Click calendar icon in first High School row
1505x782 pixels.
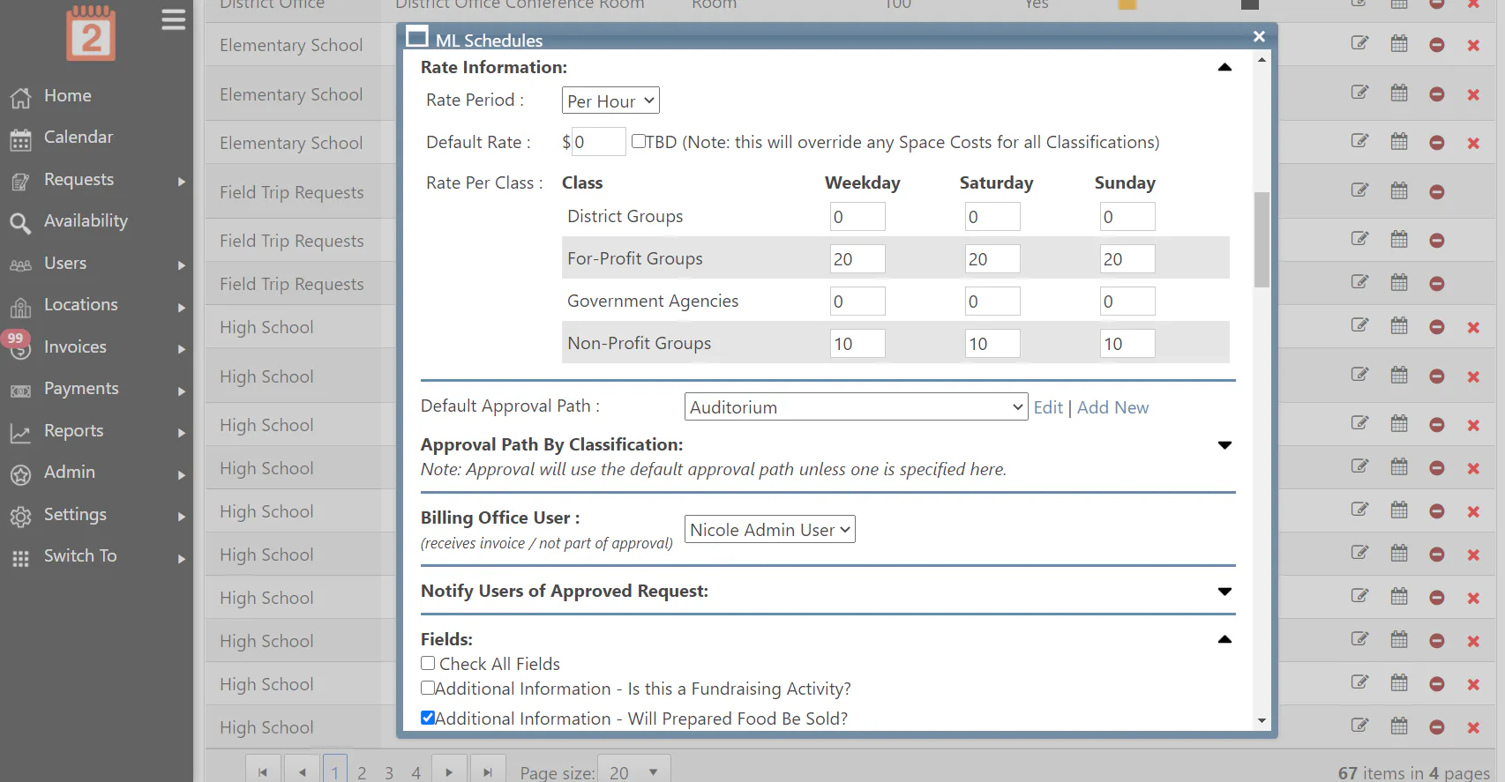[1399, 325]
